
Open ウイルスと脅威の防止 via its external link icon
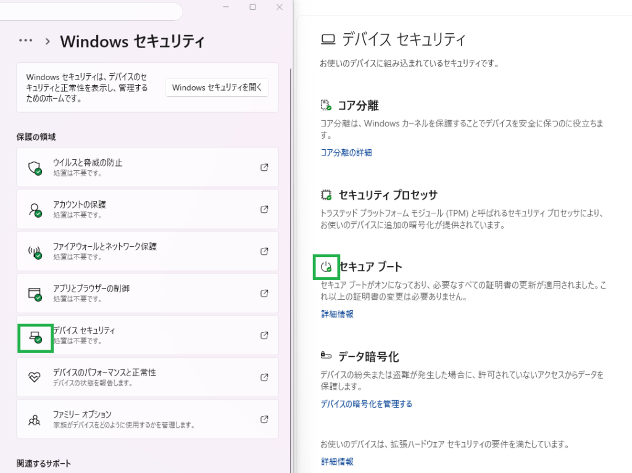pyautogui.click(x=264, y=167)
